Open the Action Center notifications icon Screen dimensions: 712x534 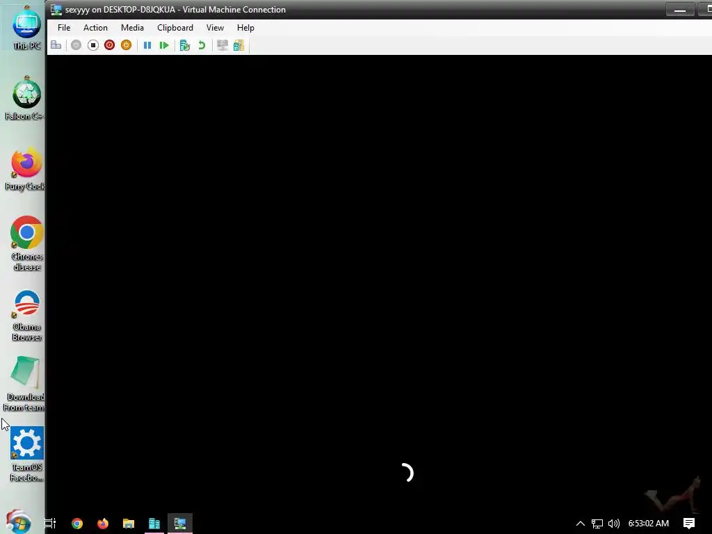pyautogui.click(x=689, y=524)
